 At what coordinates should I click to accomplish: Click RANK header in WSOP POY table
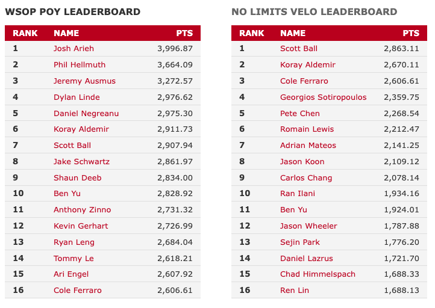(25, 33)
